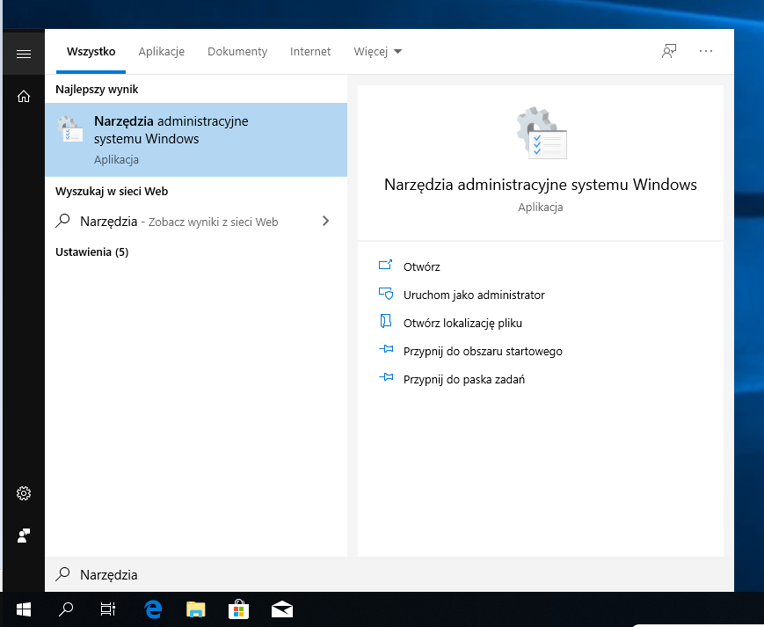The image size is (764, 627).
Task: Select Otwórz lokalizację pliku
Action: click(x=462, y=323)
